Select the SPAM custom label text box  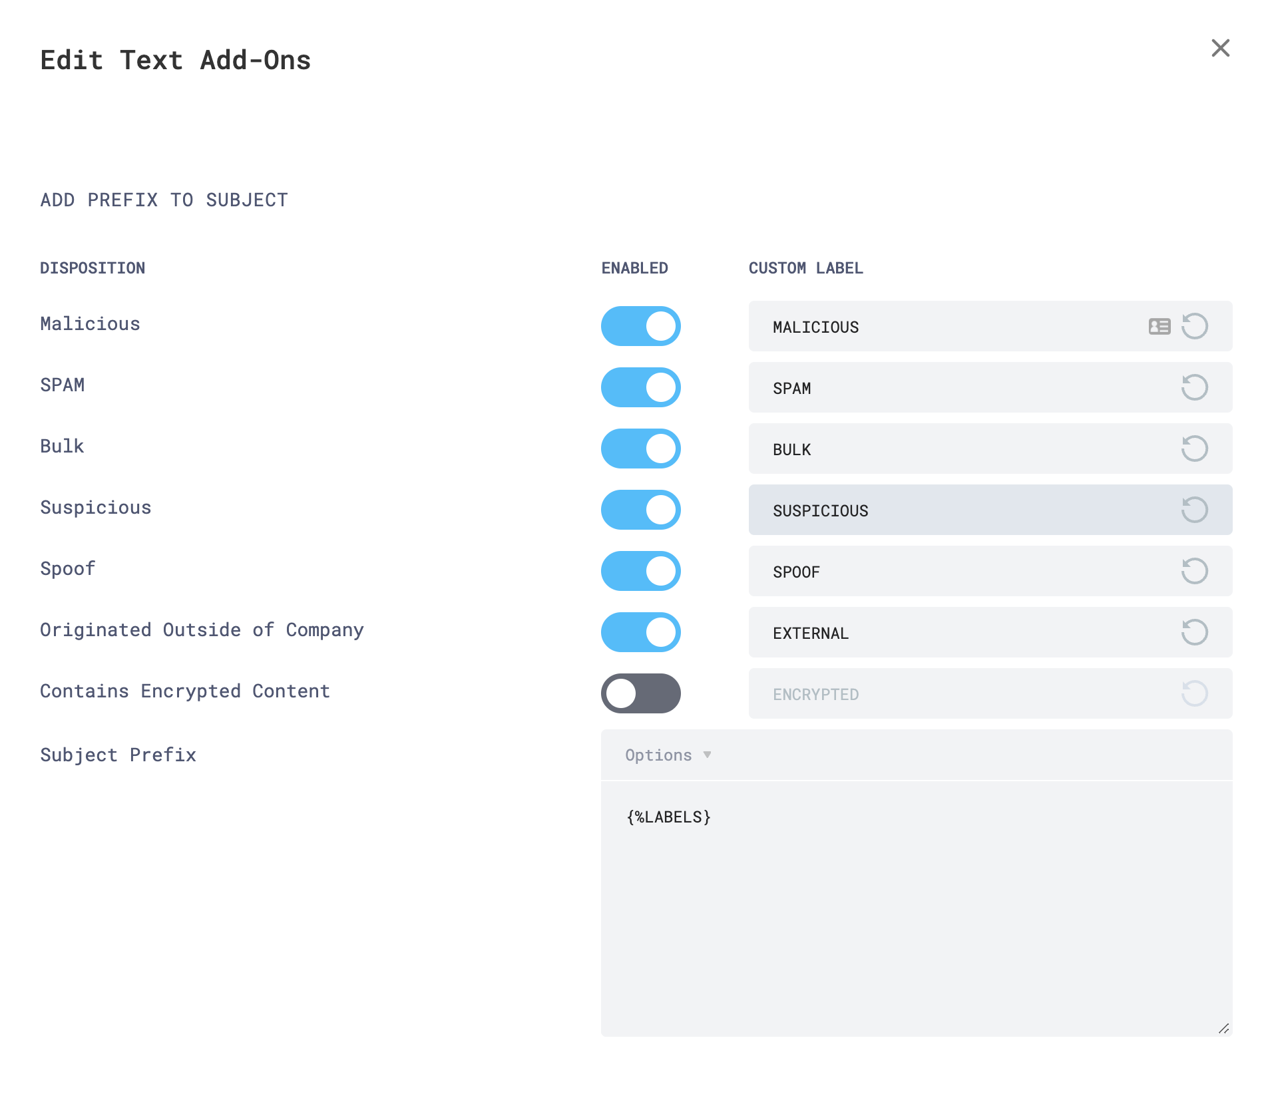pyautogui.click(x=932, y=387)
